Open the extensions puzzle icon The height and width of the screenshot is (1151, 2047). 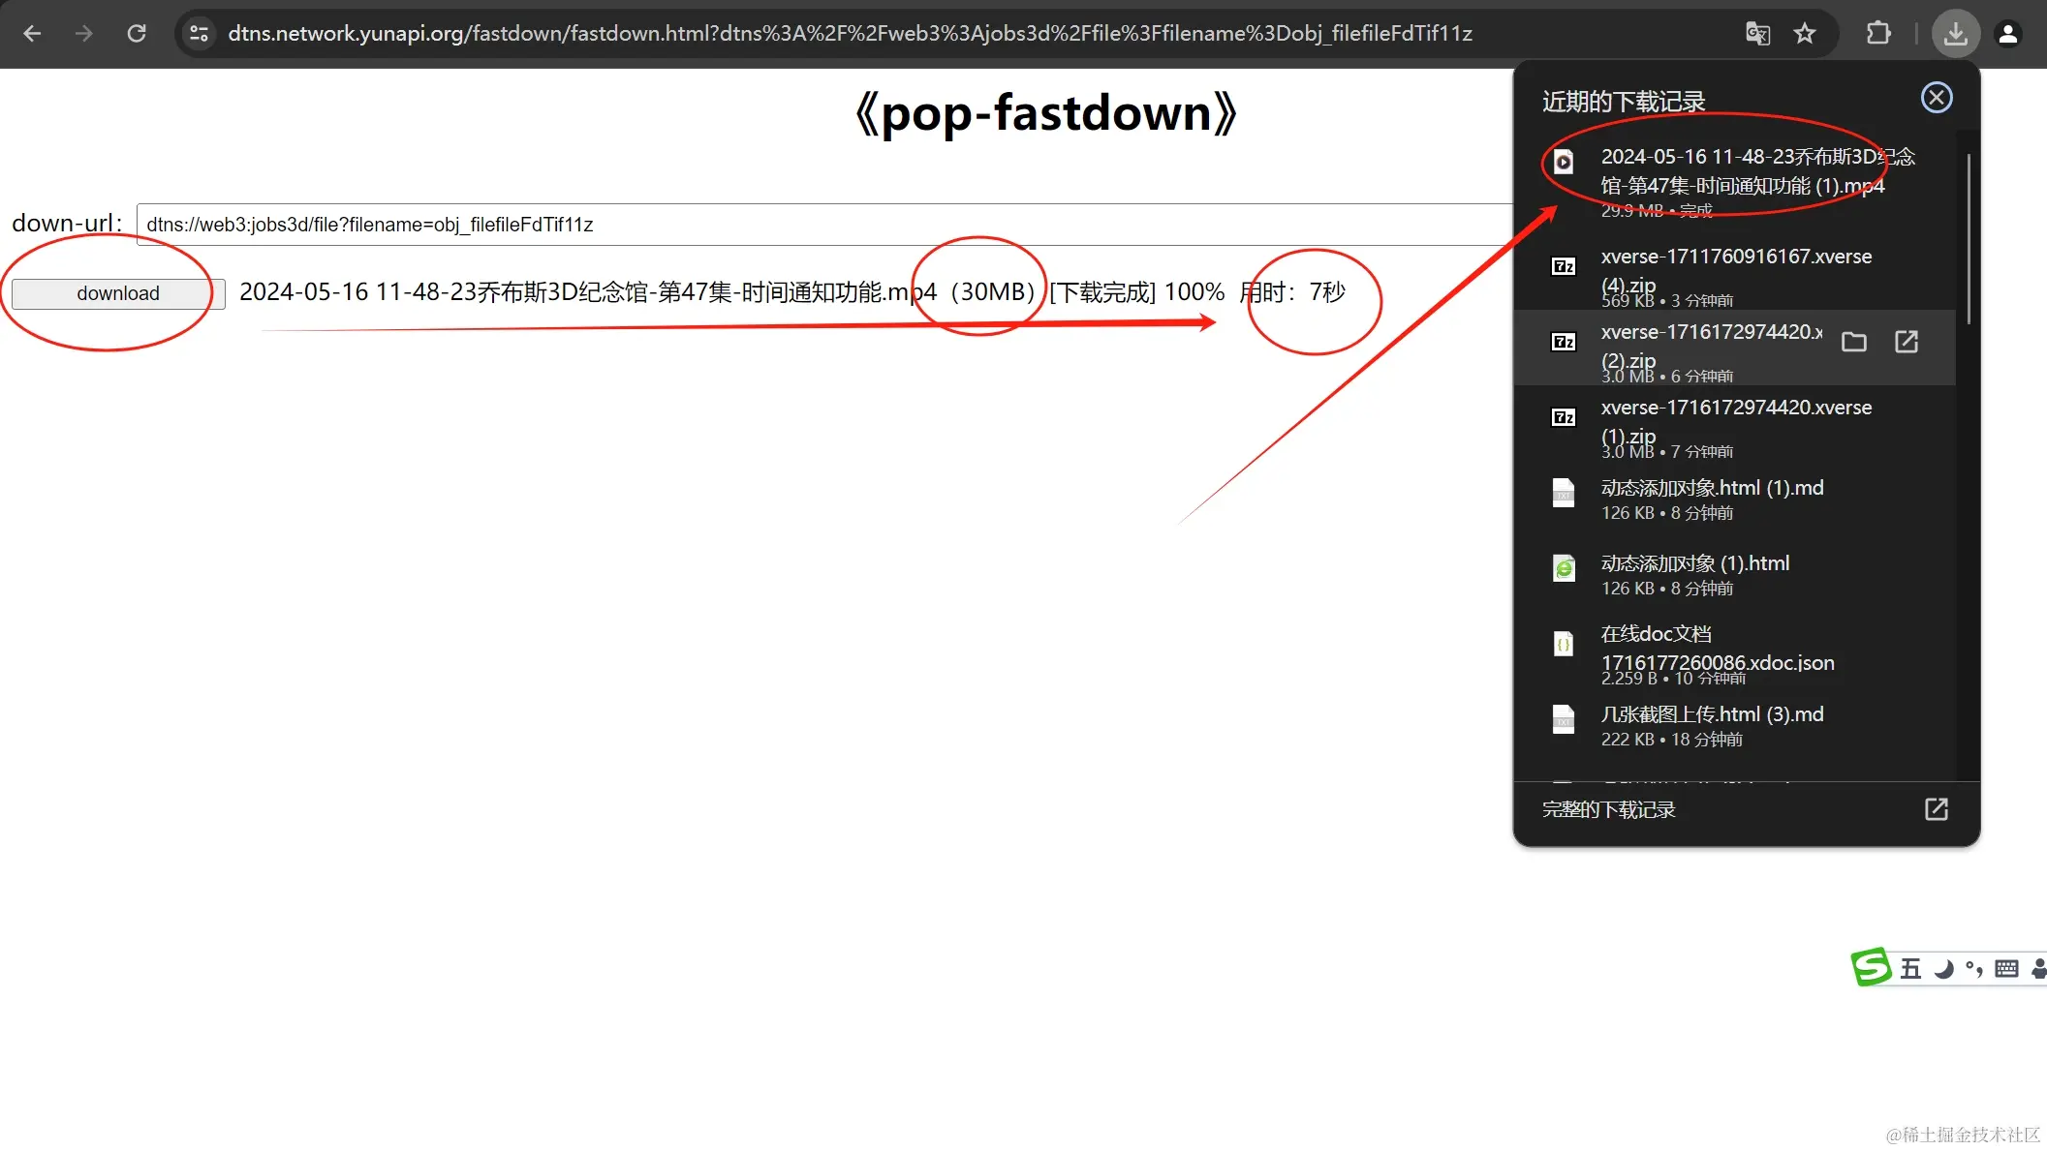1877,34
